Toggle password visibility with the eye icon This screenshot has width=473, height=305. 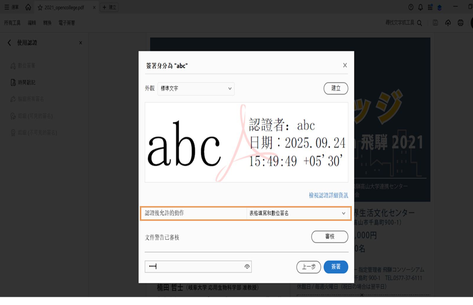click(247, 267)
